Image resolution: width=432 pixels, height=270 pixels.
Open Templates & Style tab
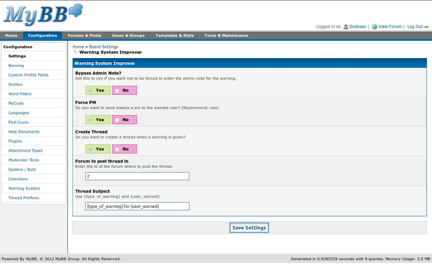[x=175, y=35]
